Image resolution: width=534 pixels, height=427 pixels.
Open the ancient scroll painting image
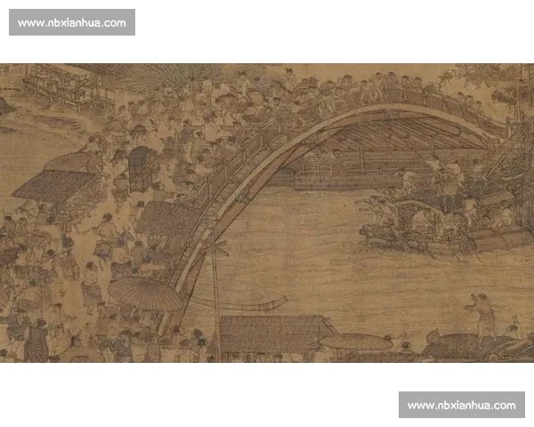click(x=267, y=210)
